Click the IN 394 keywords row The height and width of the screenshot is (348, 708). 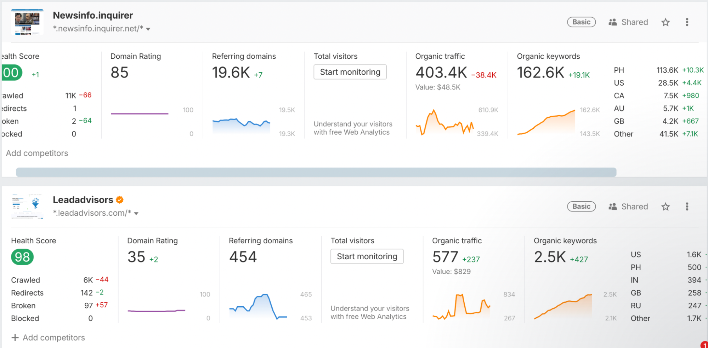669,280
